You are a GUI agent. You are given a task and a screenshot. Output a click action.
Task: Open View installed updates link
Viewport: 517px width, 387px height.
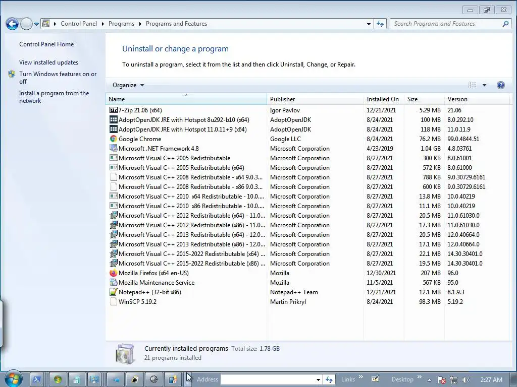(49, 62)
